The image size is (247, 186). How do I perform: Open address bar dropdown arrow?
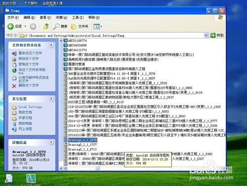[206, 35]
